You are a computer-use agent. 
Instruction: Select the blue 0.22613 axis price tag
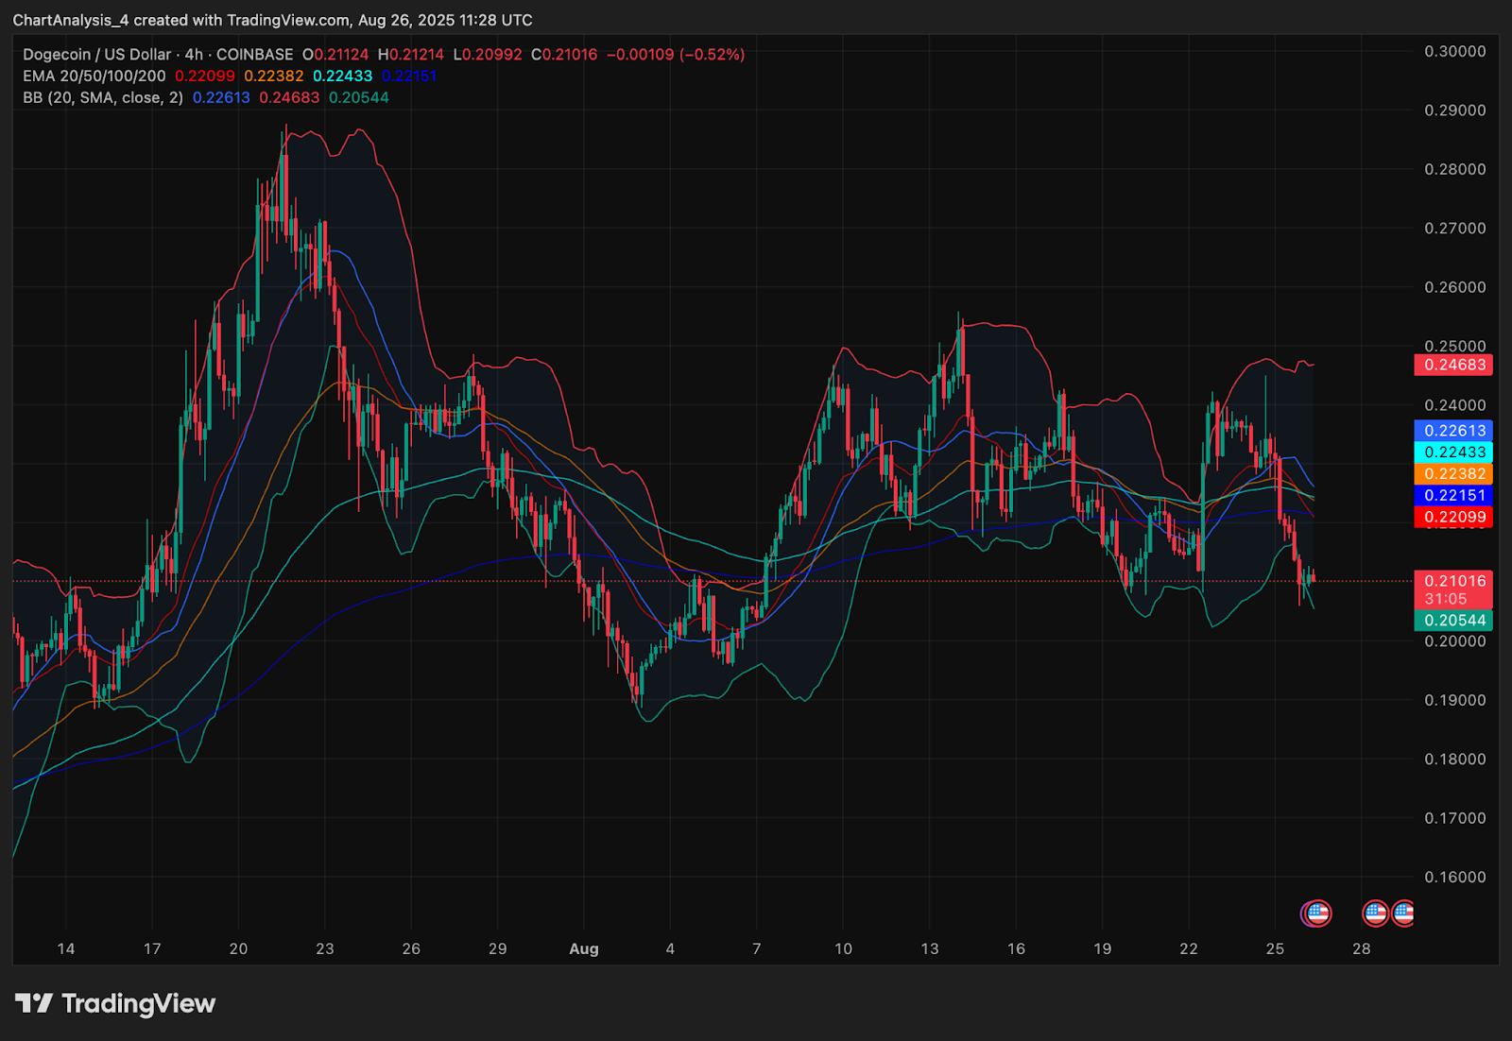pos(1453,431)
